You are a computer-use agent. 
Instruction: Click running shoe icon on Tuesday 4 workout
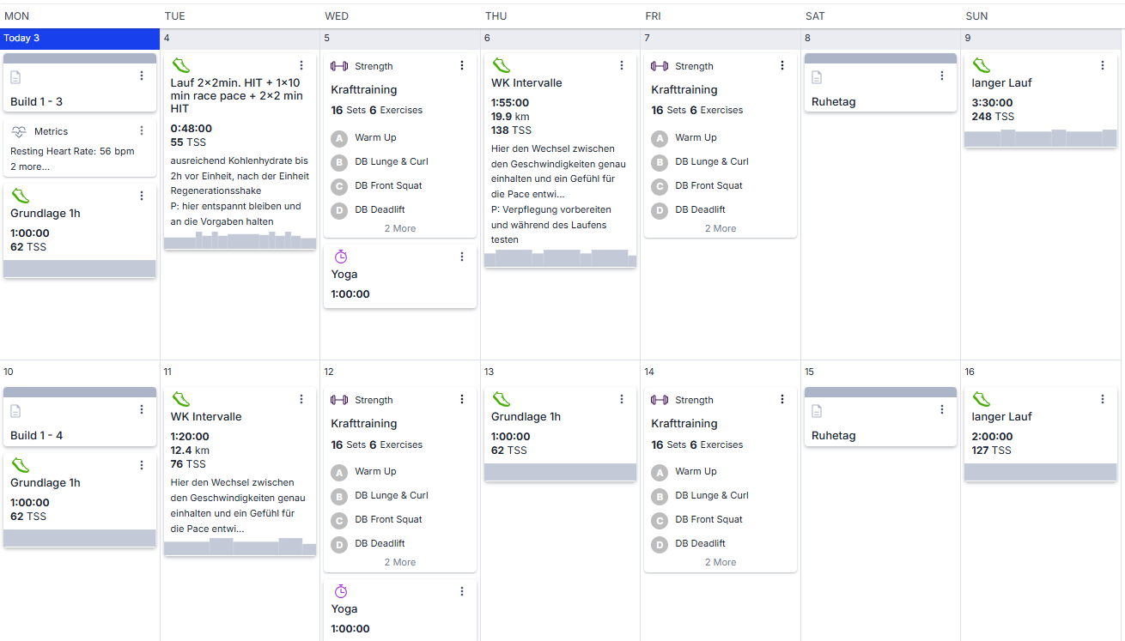click(x=180, y=65)
